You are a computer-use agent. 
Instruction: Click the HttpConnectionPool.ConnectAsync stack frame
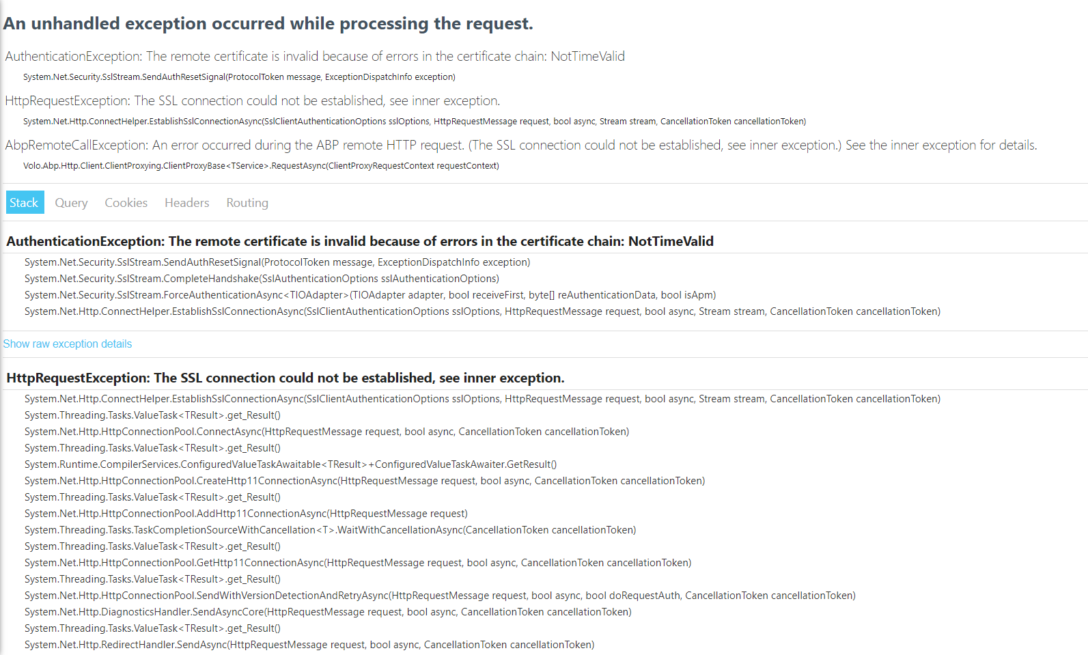[x=326, y=432]
